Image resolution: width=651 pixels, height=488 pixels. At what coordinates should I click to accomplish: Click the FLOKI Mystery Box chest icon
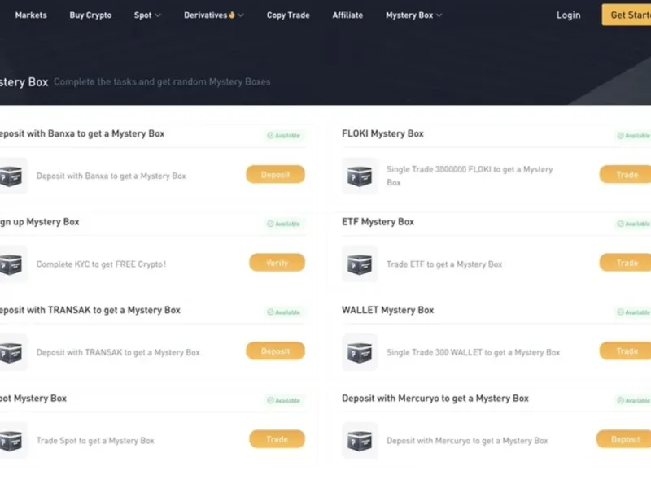[359, 176]
